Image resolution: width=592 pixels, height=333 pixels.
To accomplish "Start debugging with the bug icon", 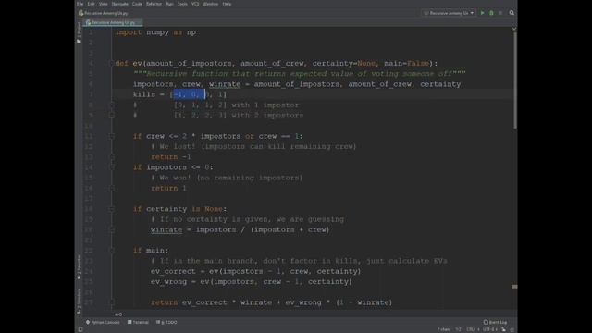I will click(x=491, y=13).
